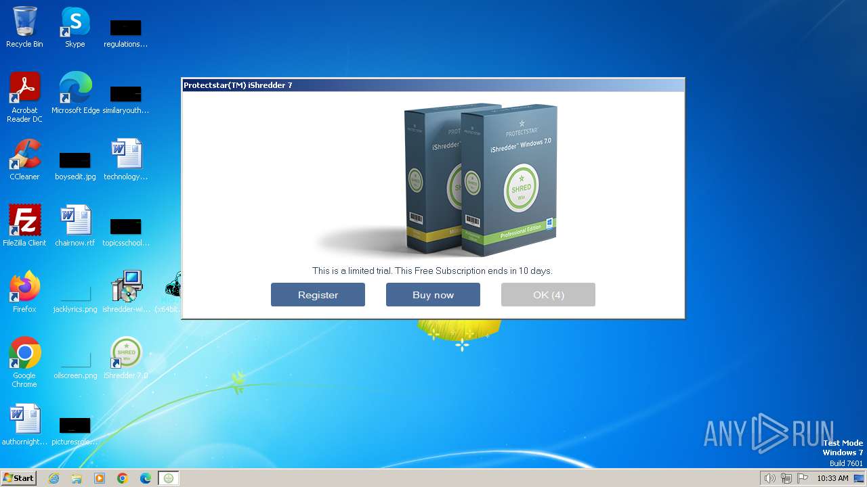Screen dimensions: 867x487
Task: Click the limited trial notice text
Action: click(432, 271)
